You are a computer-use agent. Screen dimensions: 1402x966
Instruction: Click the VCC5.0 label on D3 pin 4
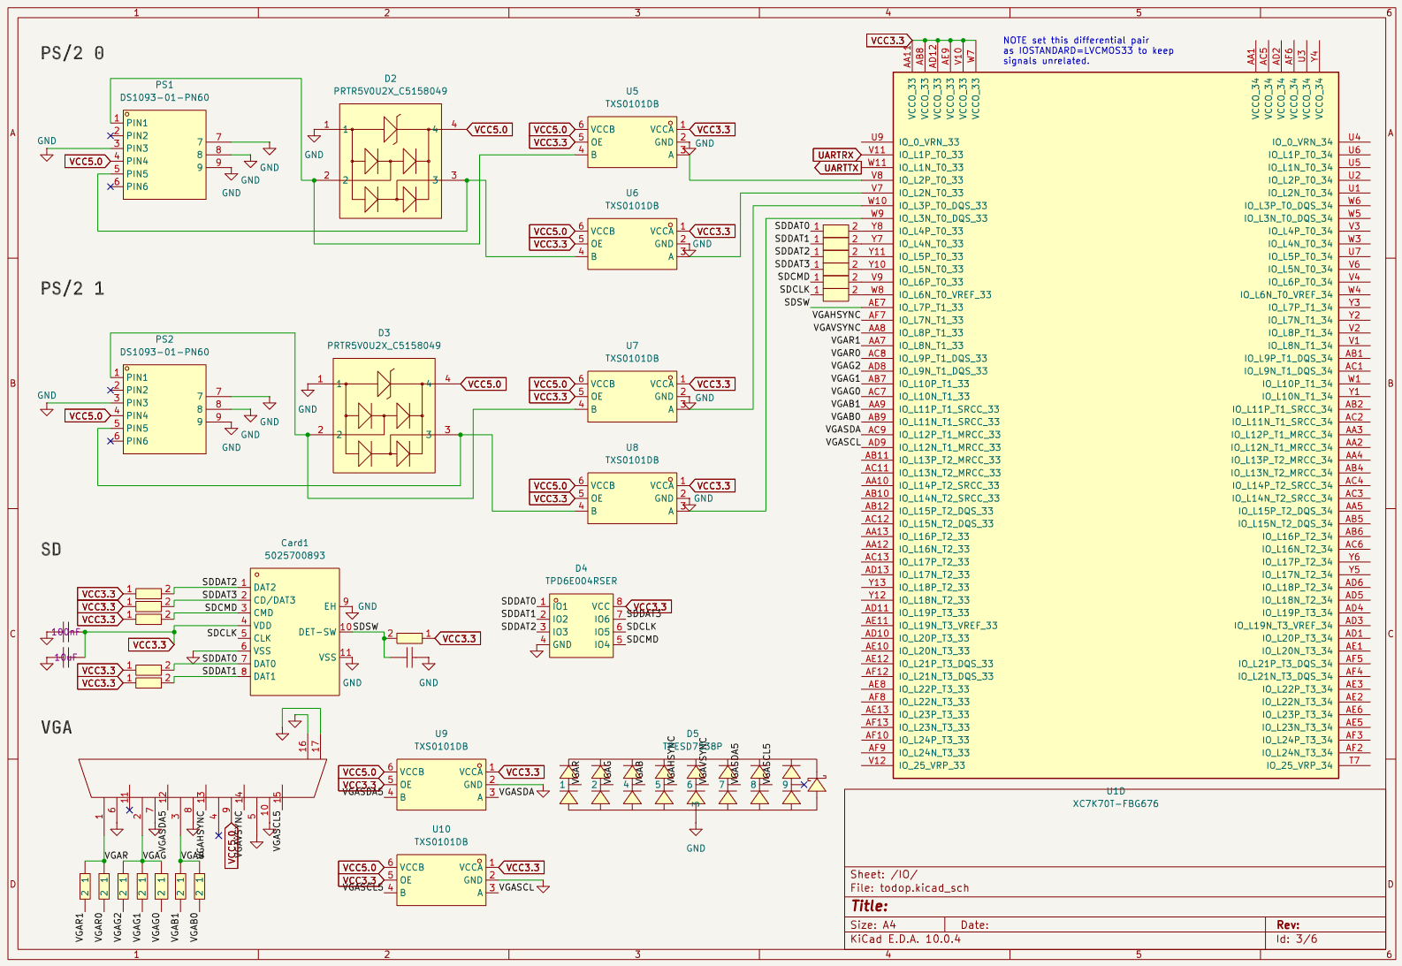pyautogui.click(x=484, y=384)
